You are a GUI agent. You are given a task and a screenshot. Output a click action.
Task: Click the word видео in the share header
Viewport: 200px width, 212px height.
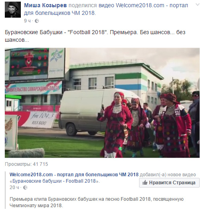click(107, 5)
